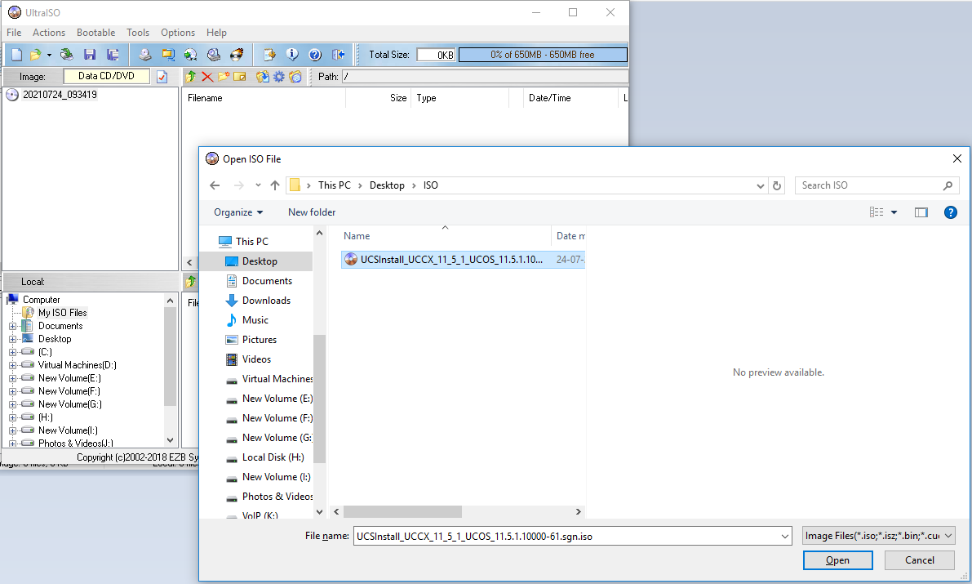Click the blue Help icon in Open dialog

950,212
